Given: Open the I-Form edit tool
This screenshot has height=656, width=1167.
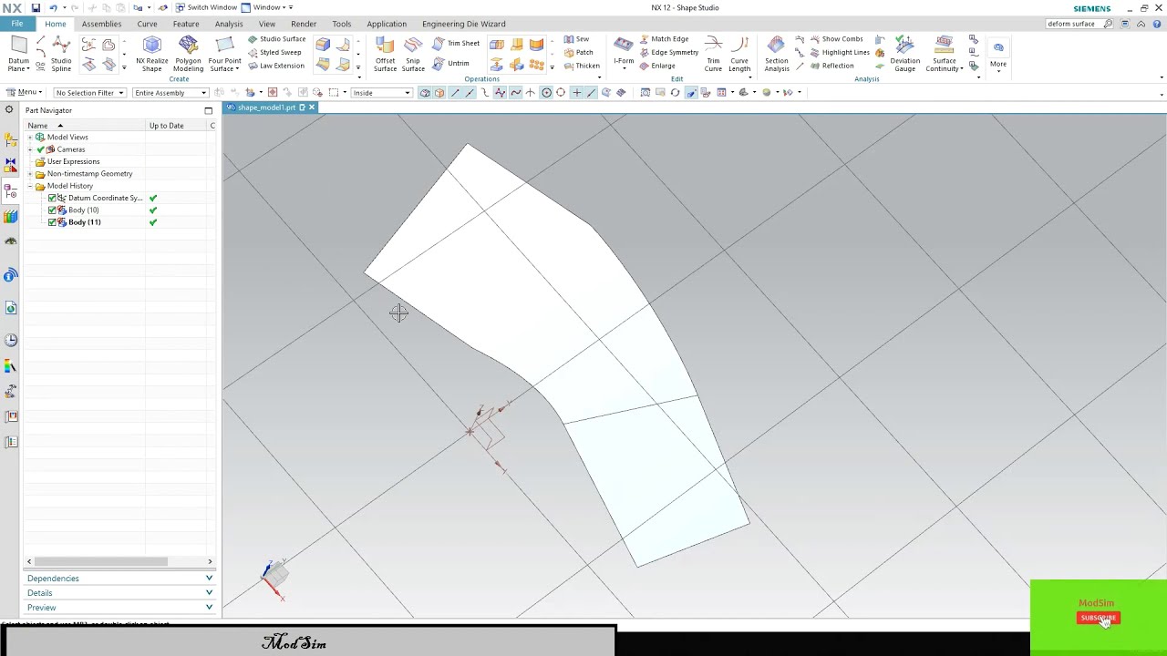Looking at the screenshot, I should (624, 51).
